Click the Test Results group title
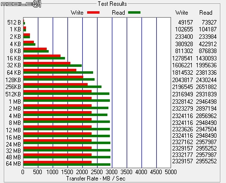The image size is (226, 183). tap(112, 4)
